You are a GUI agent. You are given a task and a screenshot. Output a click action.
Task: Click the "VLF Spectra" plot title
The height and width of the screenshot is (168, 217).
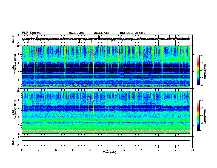click(31, 33)
